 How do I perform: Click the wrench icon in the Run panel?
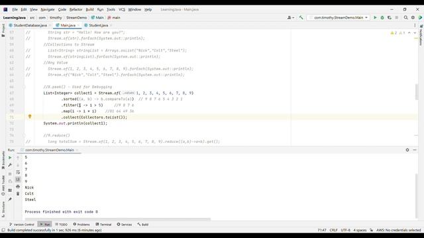tap(10, 165)
